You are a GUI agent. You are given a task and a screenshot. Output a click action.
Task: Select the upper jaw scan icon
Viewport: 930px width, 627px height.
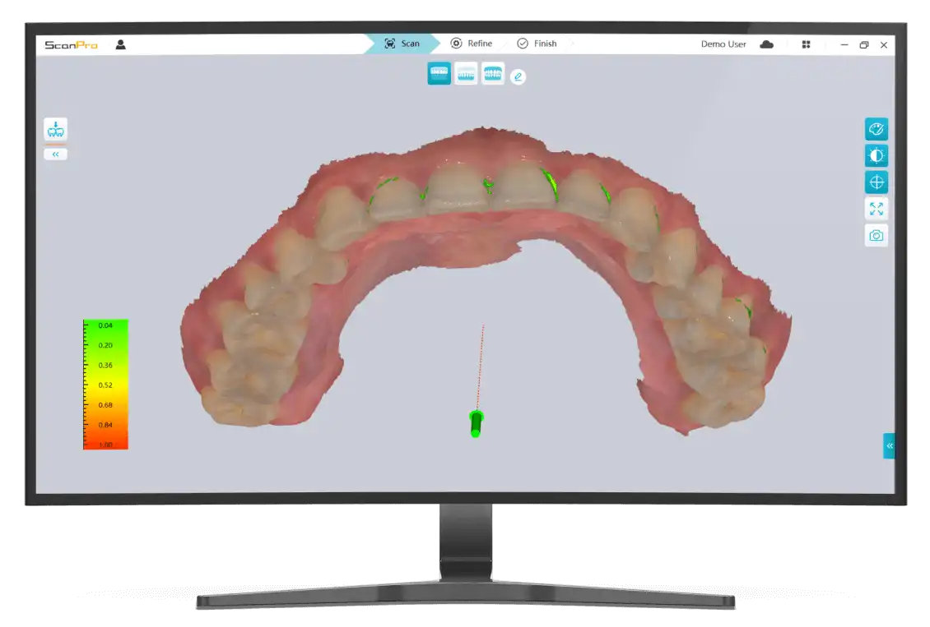(439, 74)
